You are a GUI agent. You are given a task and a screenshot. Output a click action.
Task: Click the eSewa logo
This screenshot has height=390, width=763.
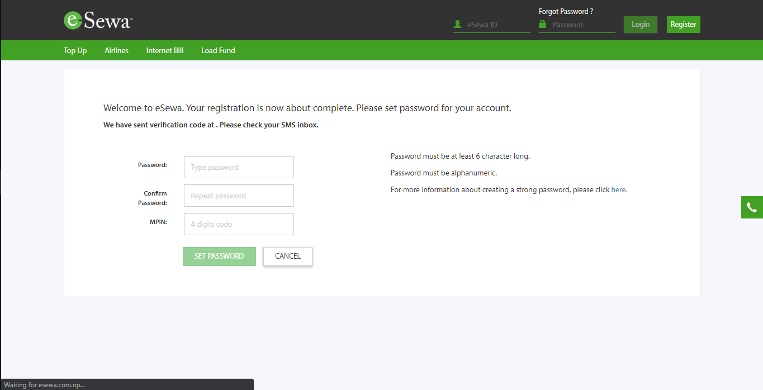tap(97, 21)
